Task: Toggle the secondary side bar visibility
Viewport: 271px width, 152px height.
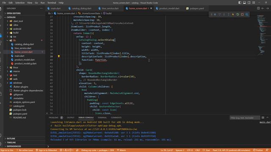Action: [x=249, y=3]
